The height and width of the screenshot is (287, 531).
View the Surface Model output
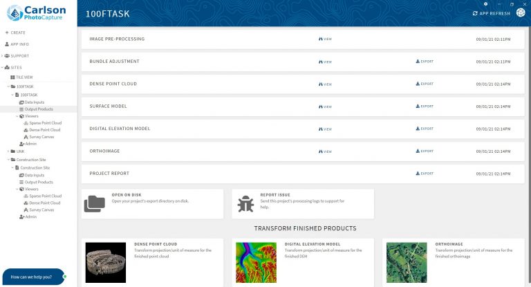(x=325, y=107)
